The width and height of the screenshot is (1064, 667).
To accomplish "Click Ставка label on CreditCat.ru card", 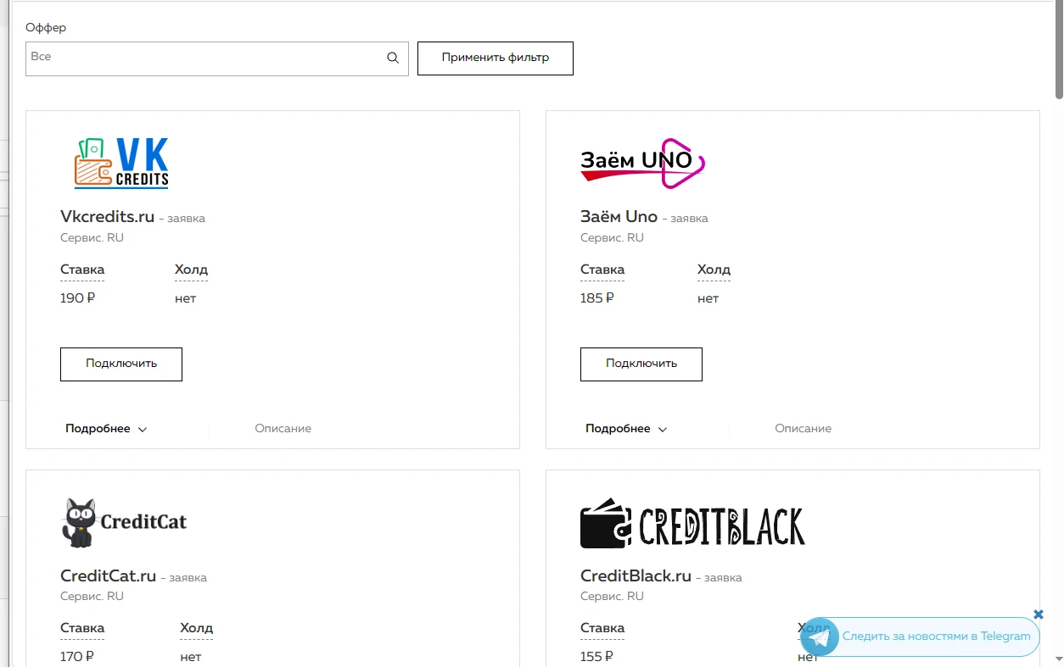I will 82,628.
